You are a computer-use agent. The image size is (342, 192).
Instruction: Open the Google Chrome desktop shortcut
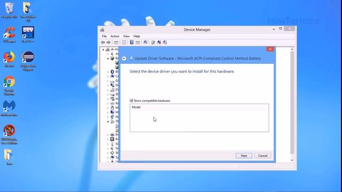[x=9, y=85]
